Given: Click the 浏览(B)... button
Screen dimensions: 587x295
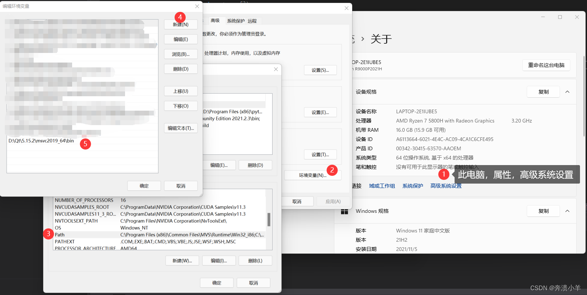Looking at the screenshot, I should coord(181,54).
